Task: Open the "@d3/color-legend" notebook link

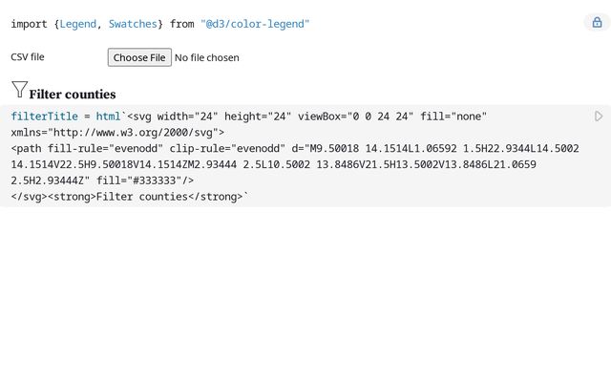Action: tap(255, 23)
